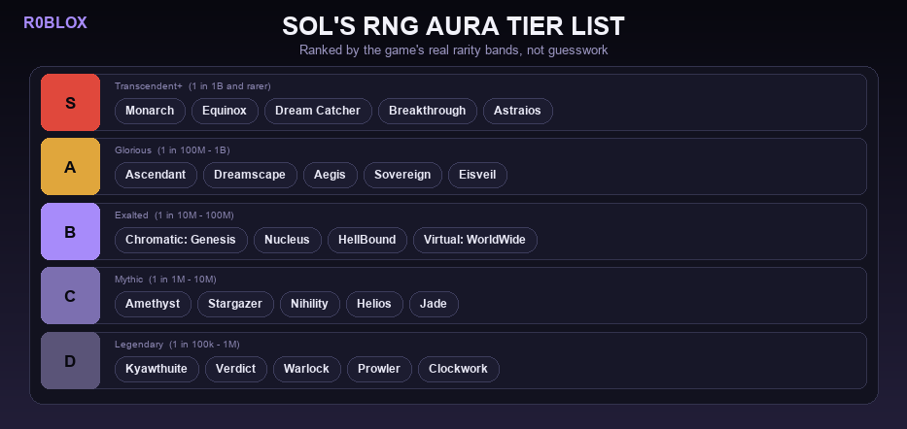This screenshot has width=907, height=429.
Task: Select the HellBound aura chip
Action: [x=367, y=240]
